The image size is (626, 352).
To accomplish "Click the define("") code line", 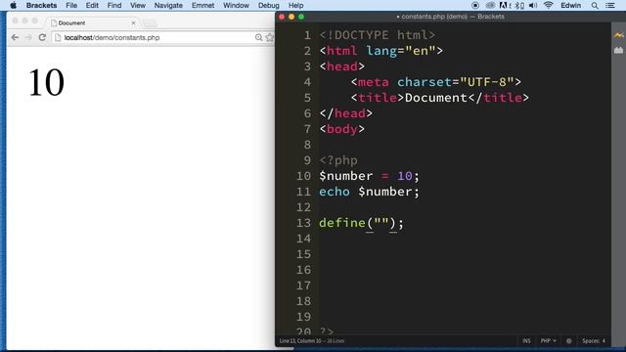I will click(361, 223).
